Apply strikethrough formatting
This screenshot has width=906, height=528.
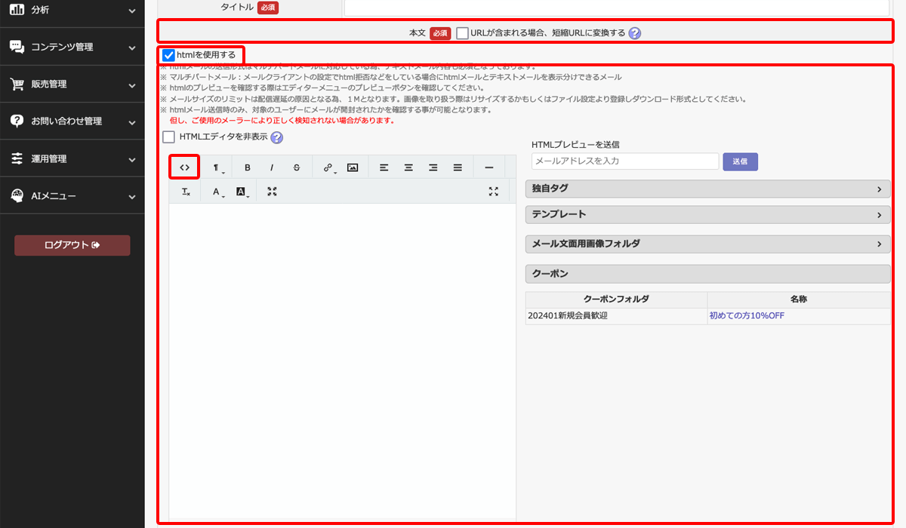tap(297, 167)
